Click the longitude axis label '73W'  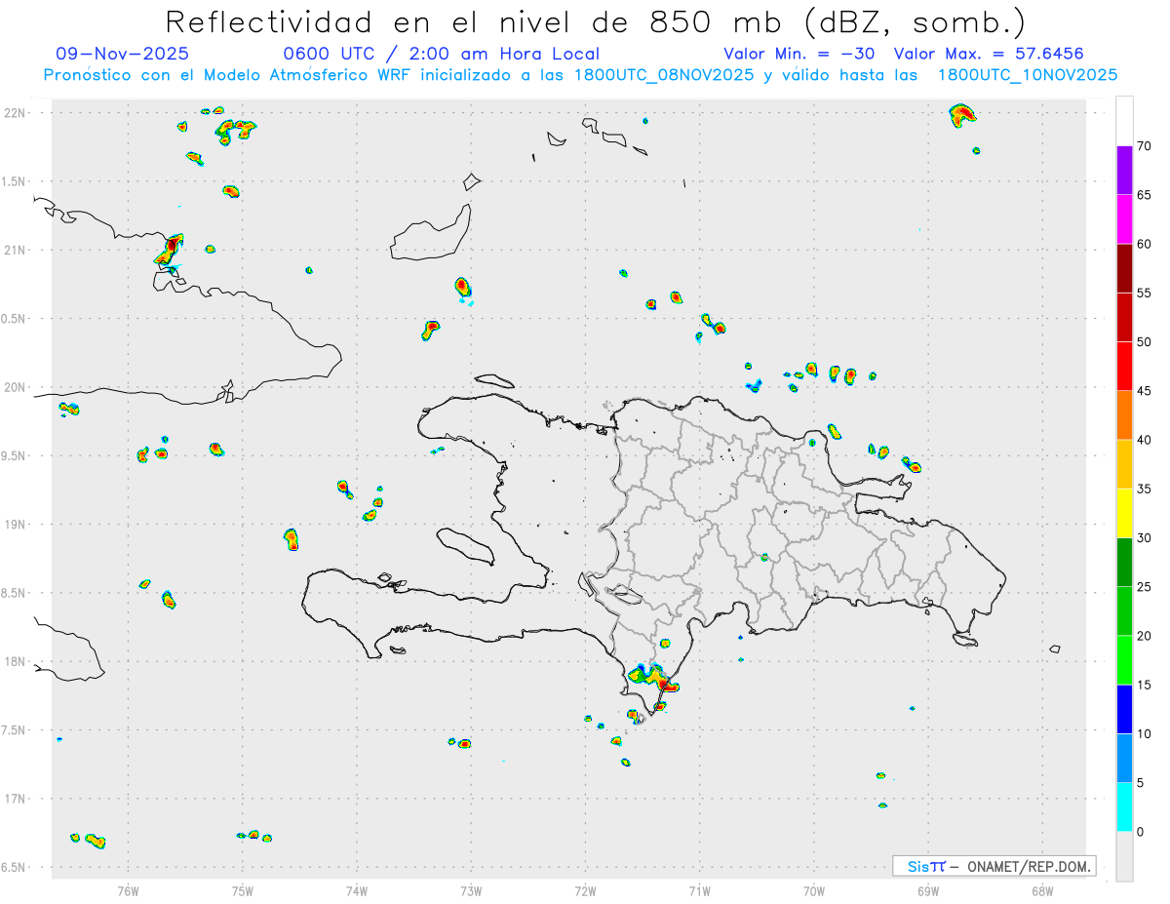[471, 890]
